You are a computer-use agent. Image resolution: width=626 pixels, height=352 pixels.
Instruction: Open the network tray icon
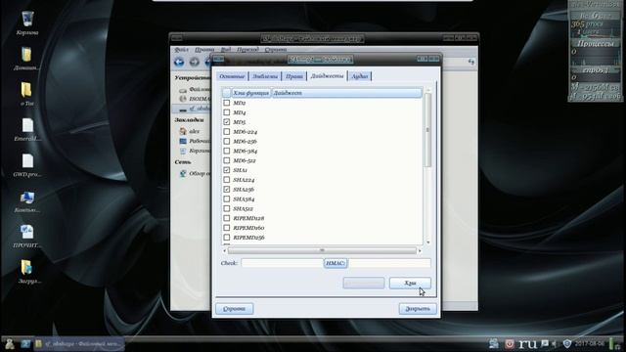tap(494, 343)
